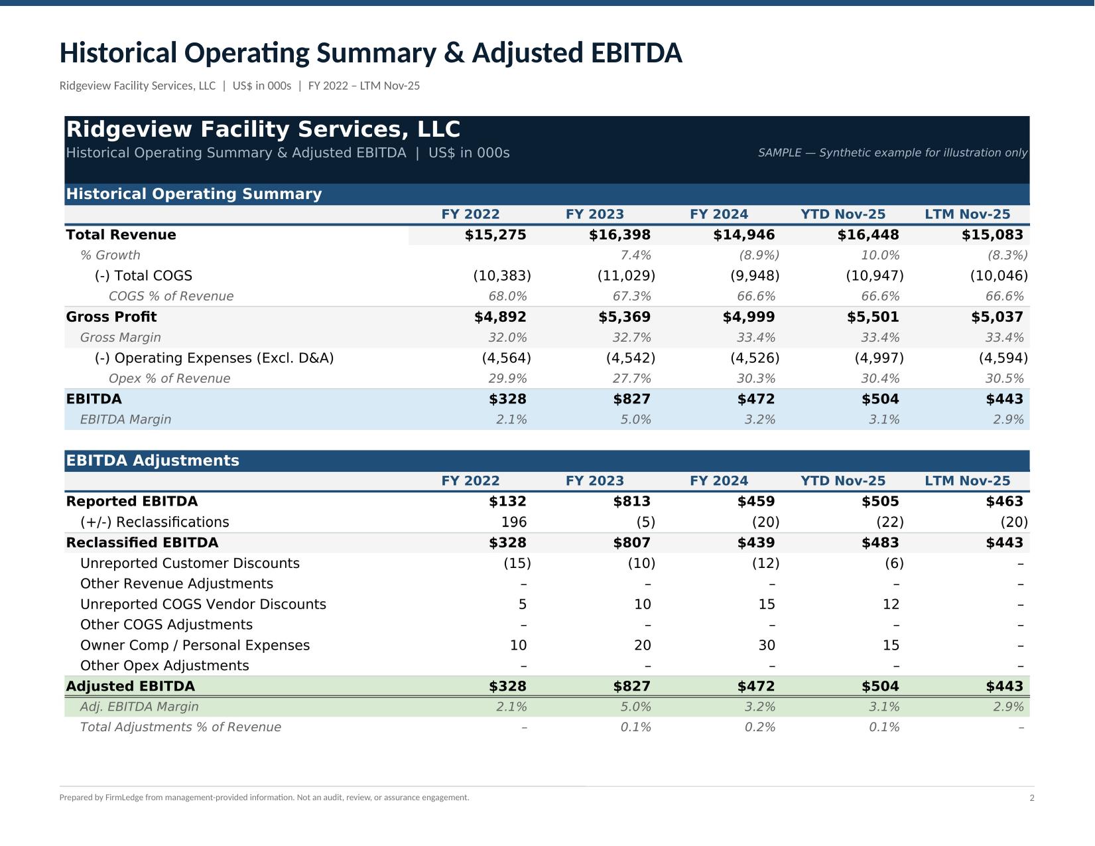Select the page title "Historical Operating Summary & Adjusted EBITDA"

369,53
